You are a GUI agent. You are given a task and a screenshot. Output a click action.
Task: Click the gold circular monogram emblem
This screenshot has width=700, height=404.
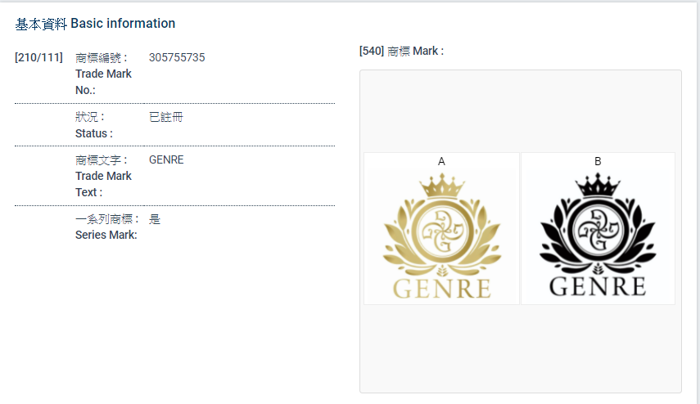[x=441, y=231]
